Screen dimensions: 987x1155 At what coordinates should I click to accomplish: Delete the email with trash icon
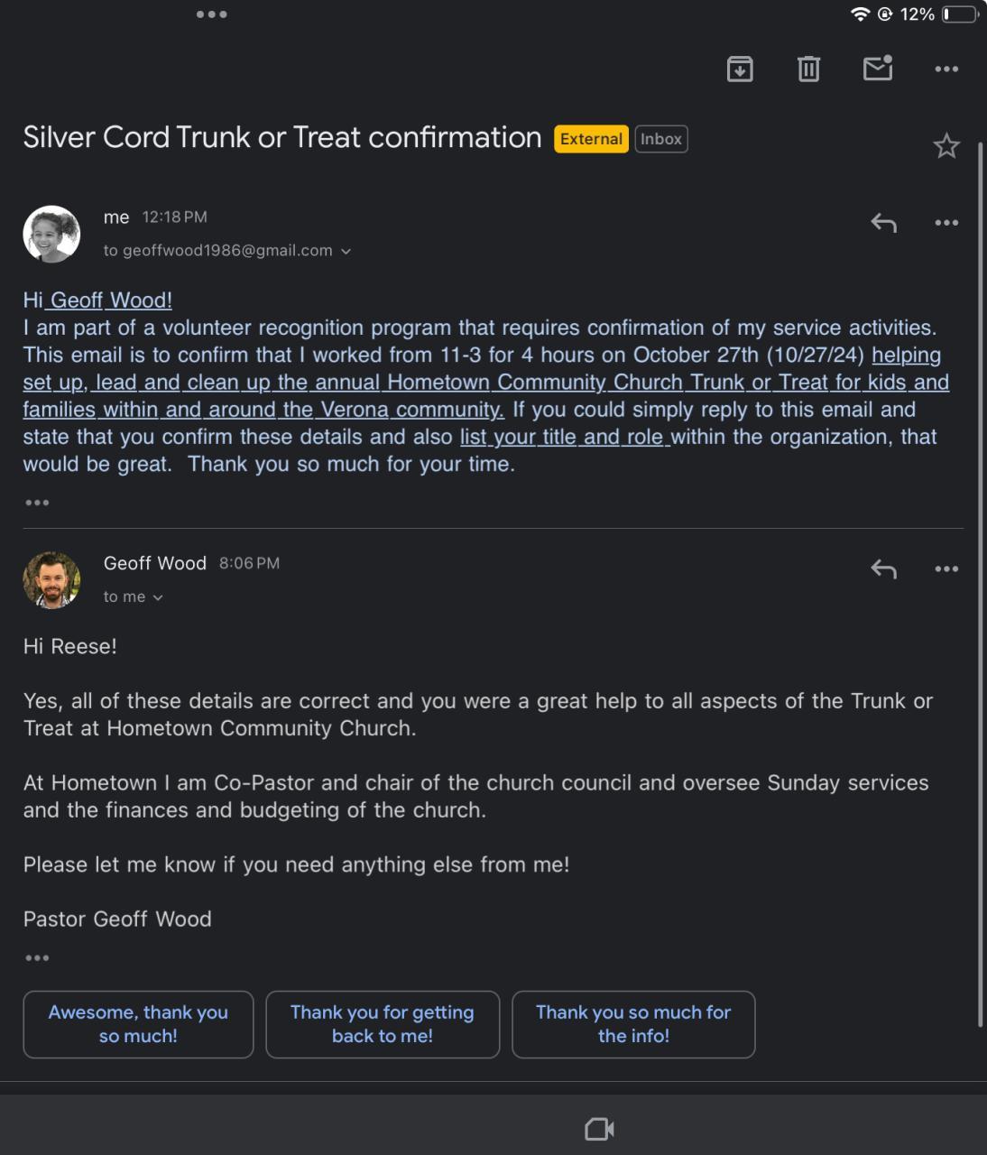point(808,69)
